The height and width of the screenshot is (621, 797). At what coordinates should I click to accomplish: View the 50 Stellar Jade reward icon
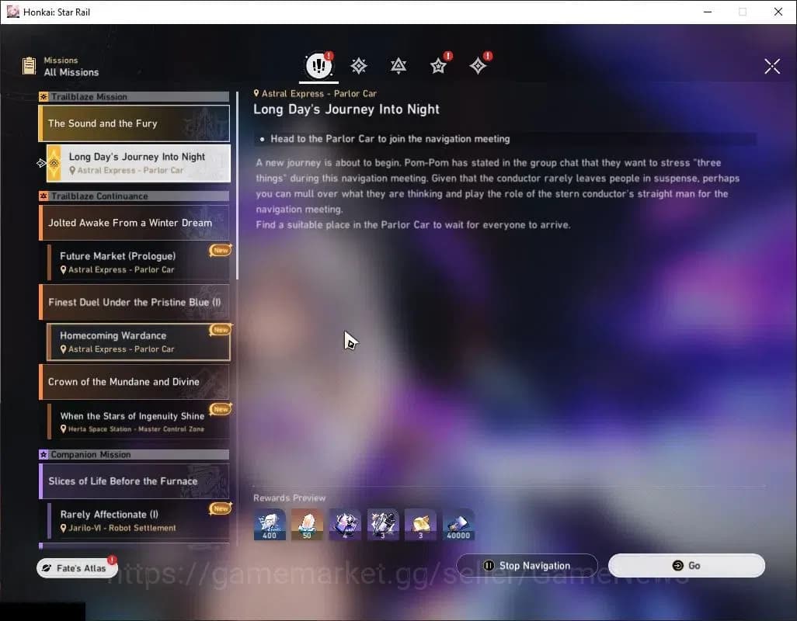click(307, 525)
